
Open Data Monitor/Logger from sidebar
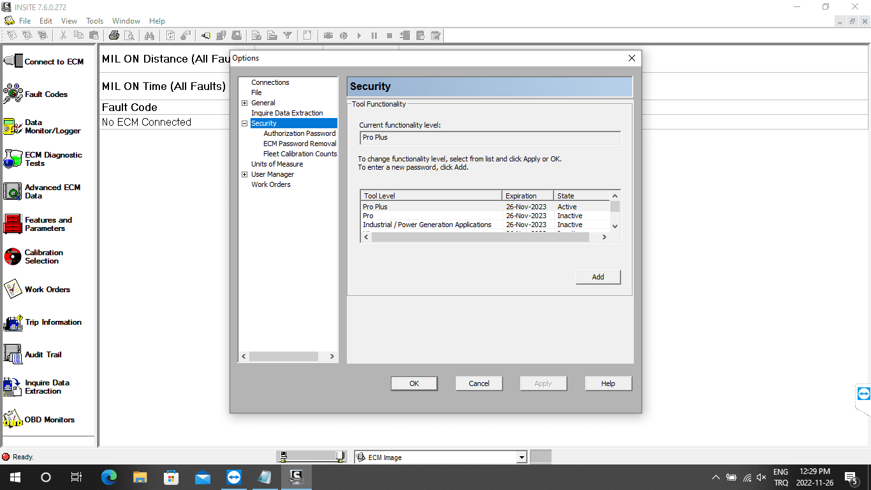pos(13,126)
